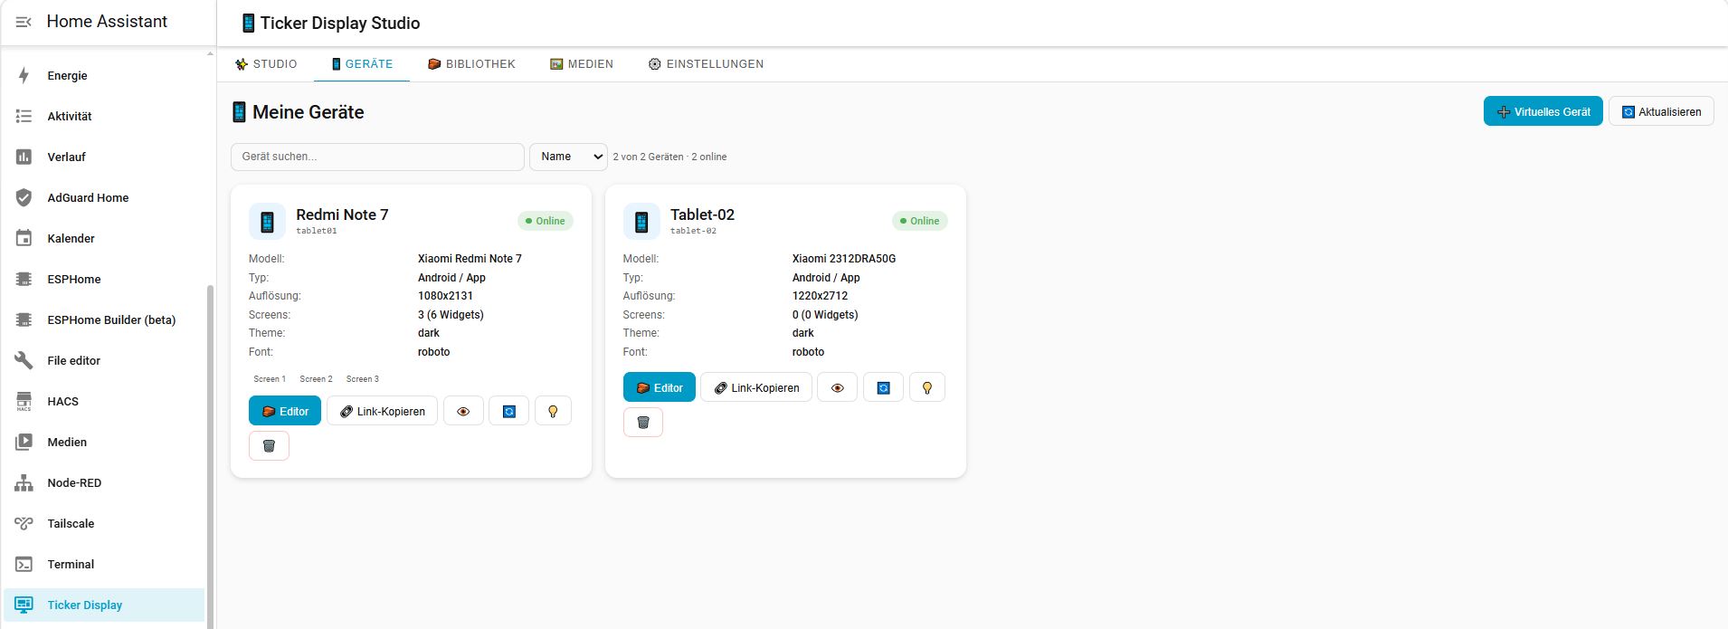This screenshot has width=1728, height=629.
Task: Open the Name sort dropdown
Action: tap(568, 157)
